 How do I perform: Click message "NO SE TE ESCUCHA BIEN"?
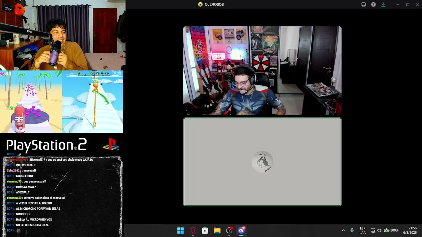click(x=32, y=225)
